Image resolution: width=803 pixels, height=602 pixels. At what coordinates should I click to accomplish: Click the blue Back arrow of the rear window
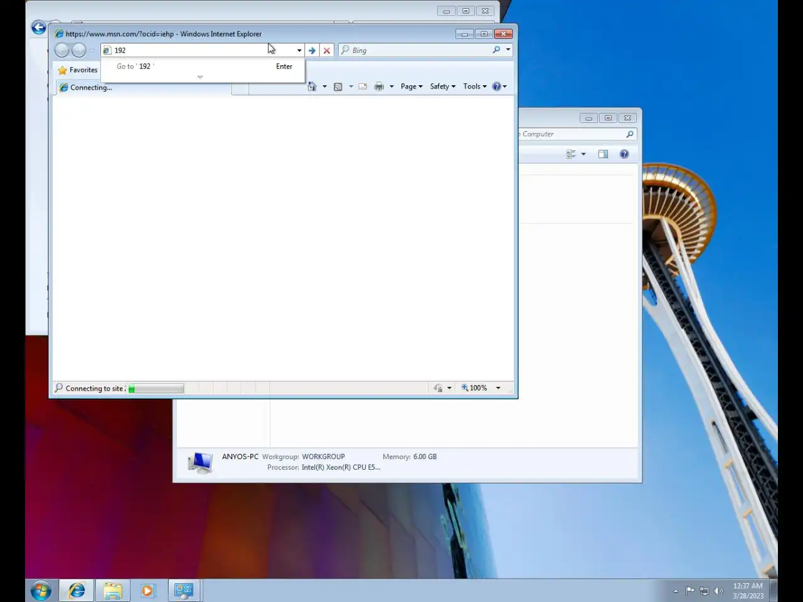[39, 27]
